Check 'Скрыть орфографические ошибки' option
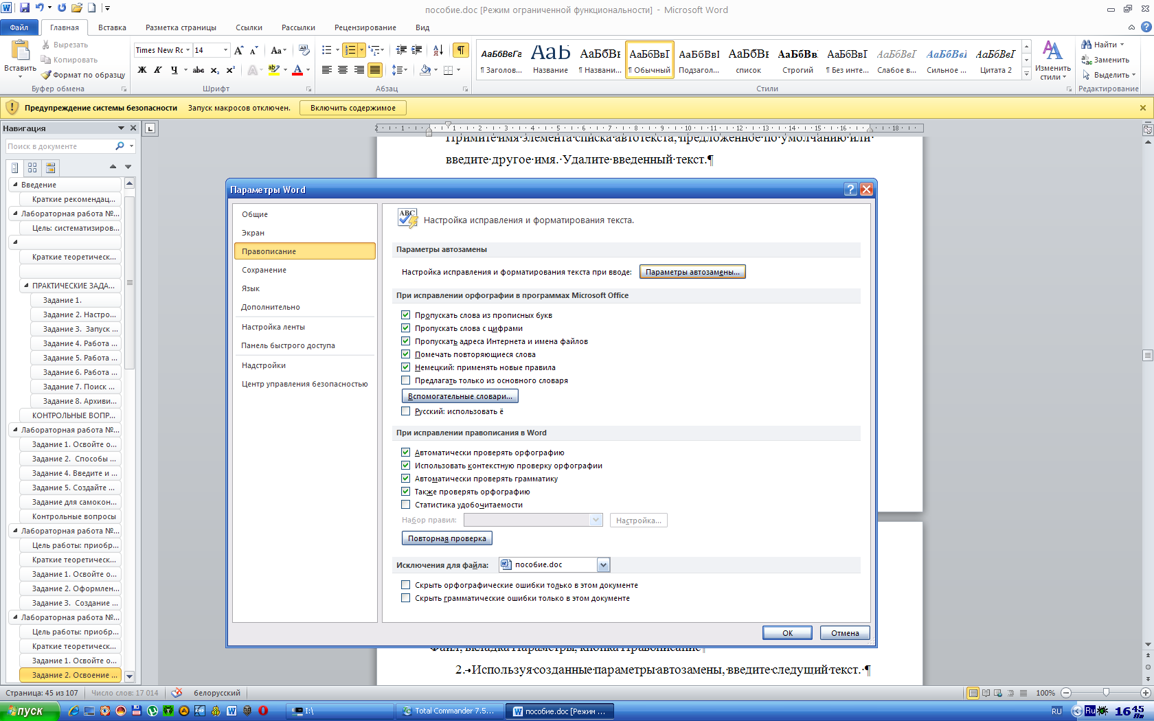The image size is (1154, 721). pos(405,585)
